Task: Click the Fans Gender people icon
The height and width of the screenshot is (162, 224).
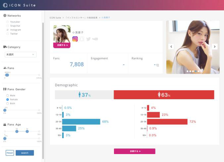Action: point(5,89)
